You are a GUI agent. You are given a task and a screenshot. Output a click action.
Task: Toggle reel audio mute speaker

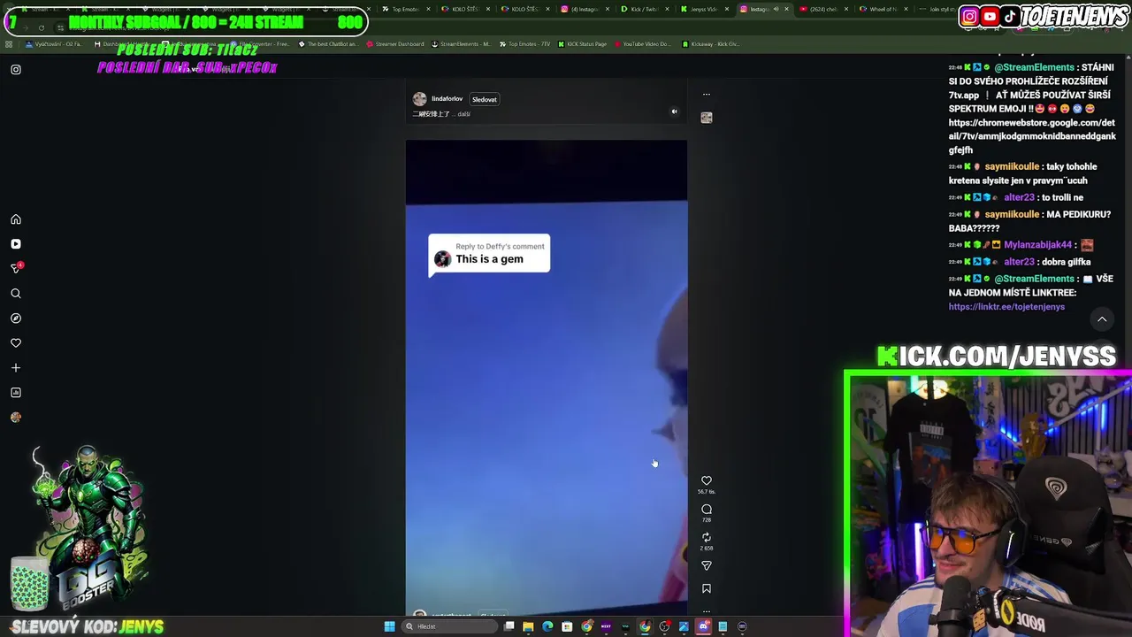pyautogui.click(x=674, y=112)
